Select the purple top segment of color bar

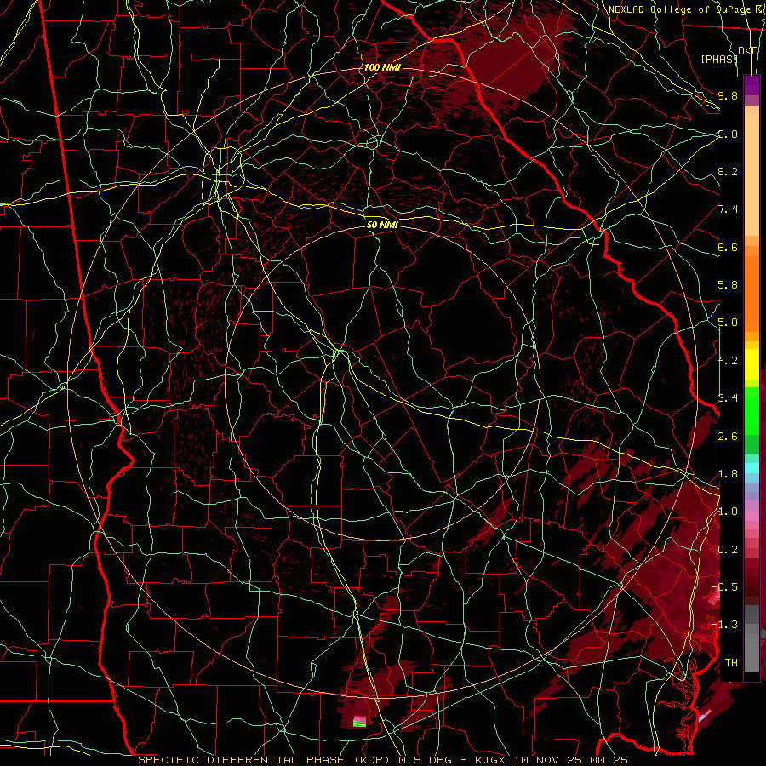click(x=752, y=85)
